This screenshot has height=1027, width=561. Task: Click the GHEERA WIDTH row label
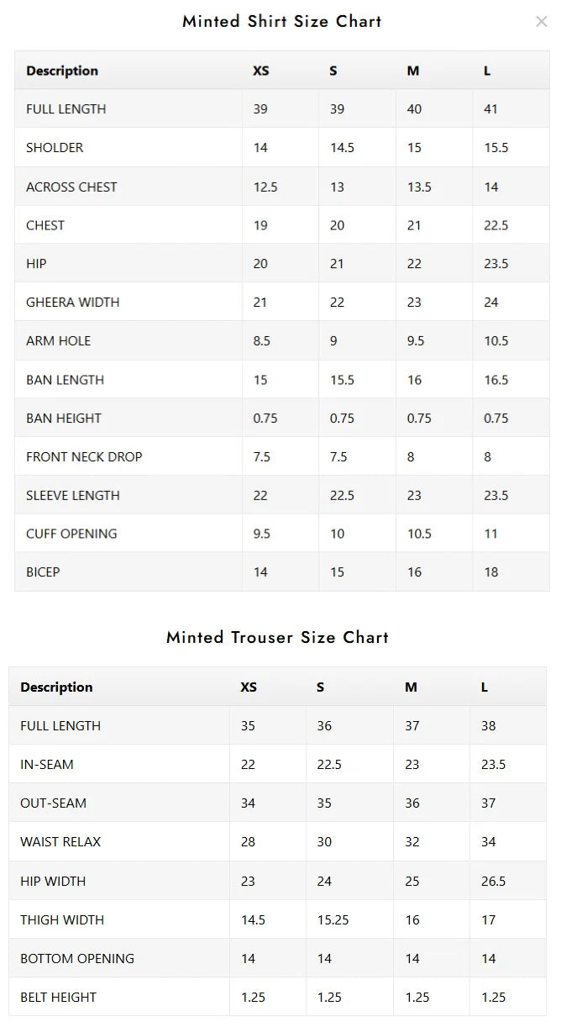pyautogui.click(x=72, y=303)
